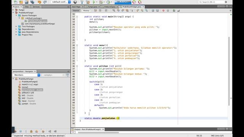Switch editor to Source view

76,11
